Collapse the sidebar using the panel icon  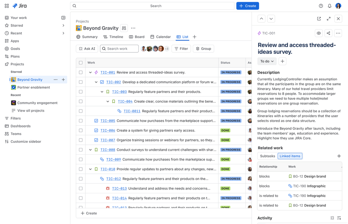[63, 18]
